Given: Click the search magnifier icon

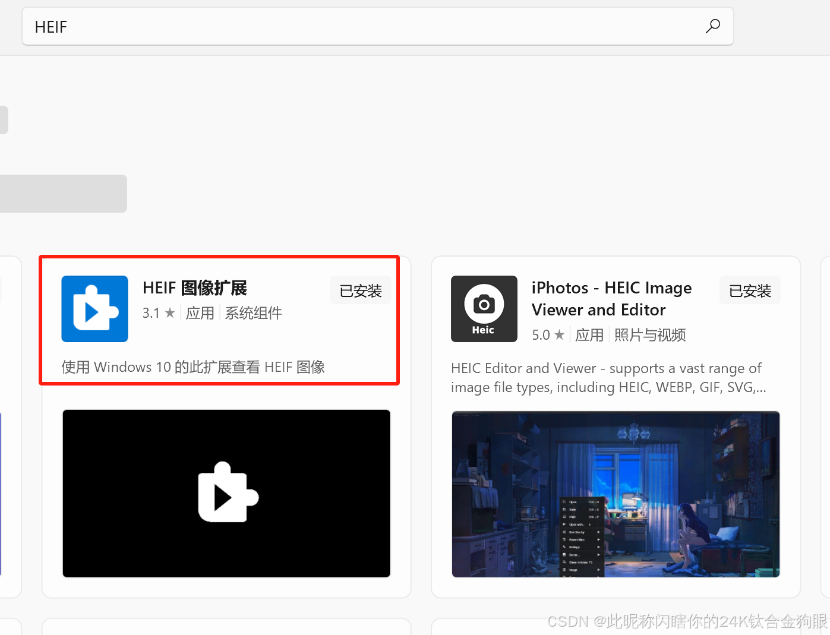Looking at the screenshot, I should coord(713,26).
